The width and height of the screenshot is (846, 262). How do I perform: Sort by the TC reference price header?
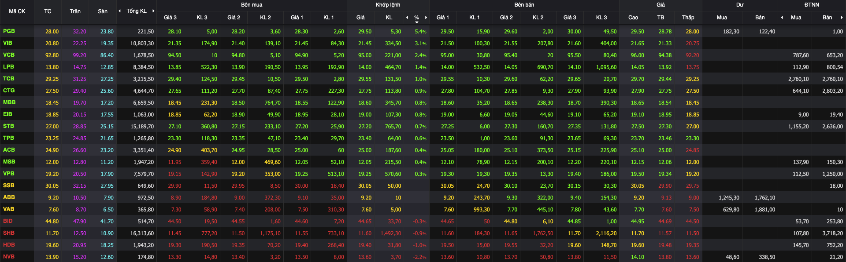click(x=48, y=11)
